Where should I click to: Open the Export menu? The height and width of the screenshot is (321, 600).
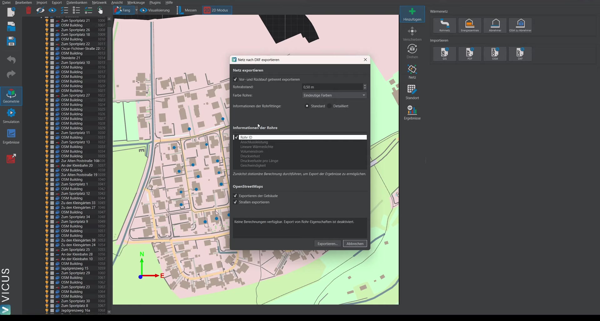(57, 2)
